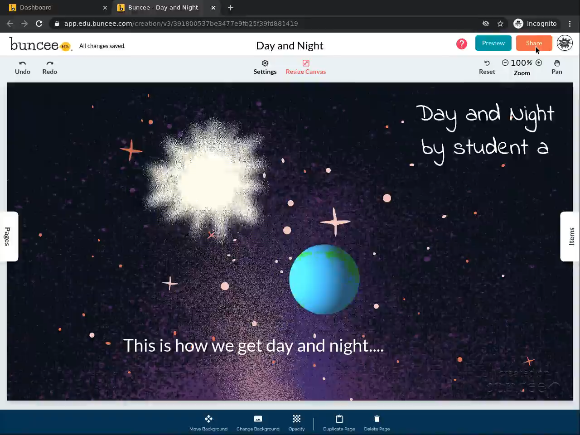Expand the Pages side panel
The image size is (580, 435).
point(8,237)
